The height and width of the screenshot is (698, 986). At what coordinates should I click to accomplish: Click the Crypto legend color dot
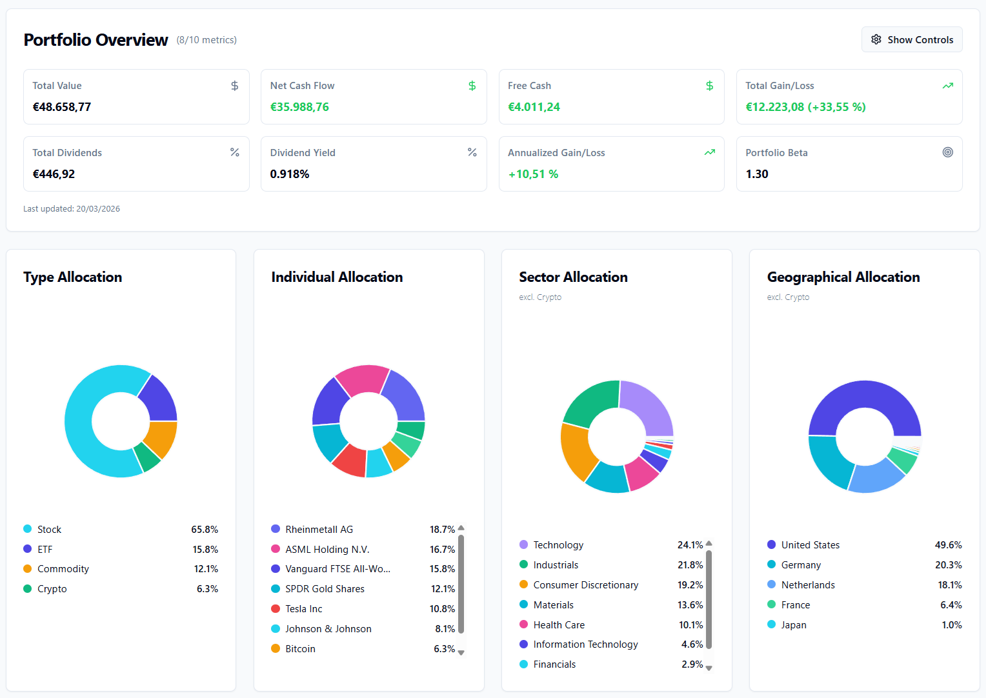(x=28, y=588)
